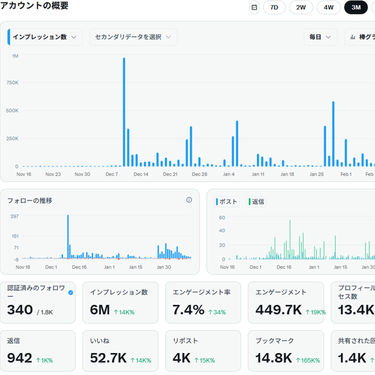This screenshot has height=375, width=375.
Task: Select the 3M time range
Action: [x=356, y=7]
